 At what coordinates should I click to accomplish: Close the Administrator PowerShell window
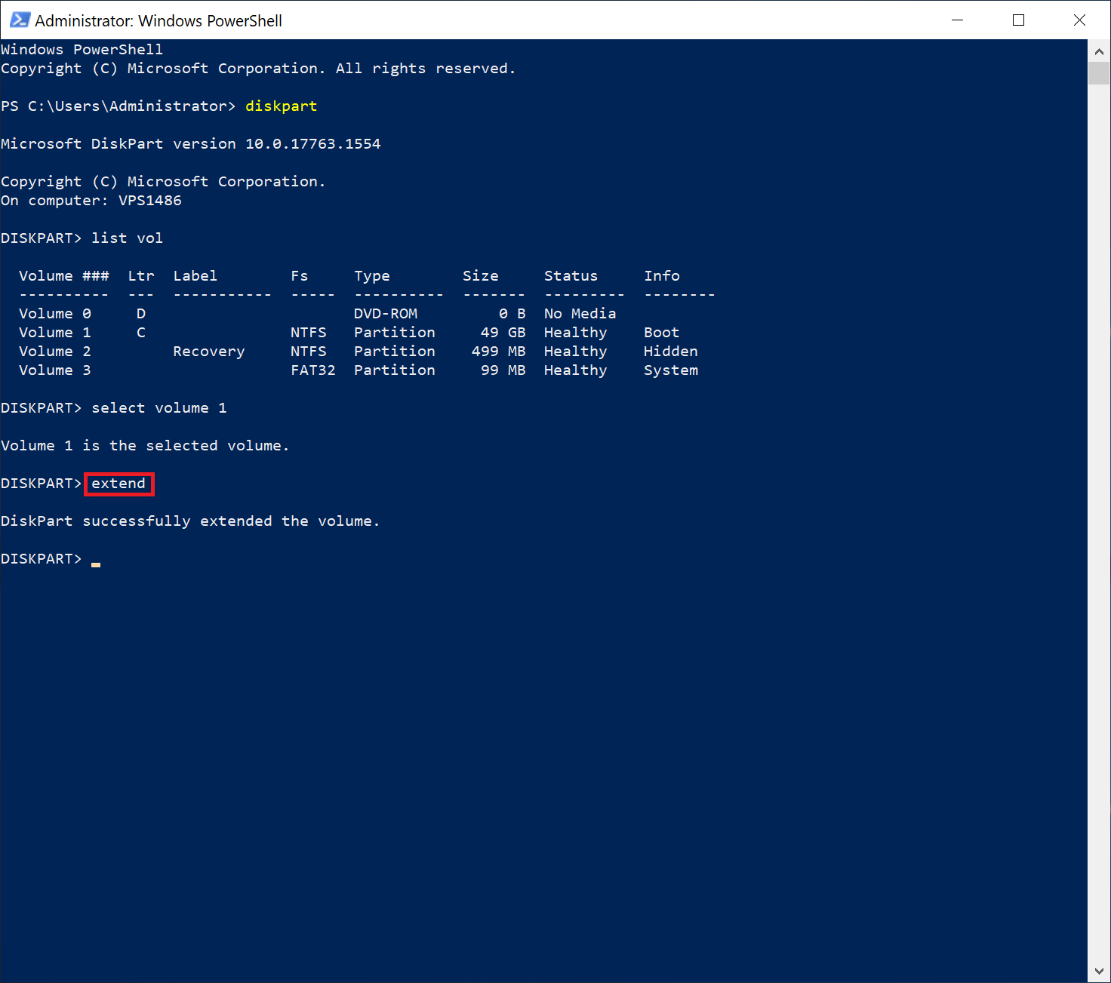click(1079, 20)
